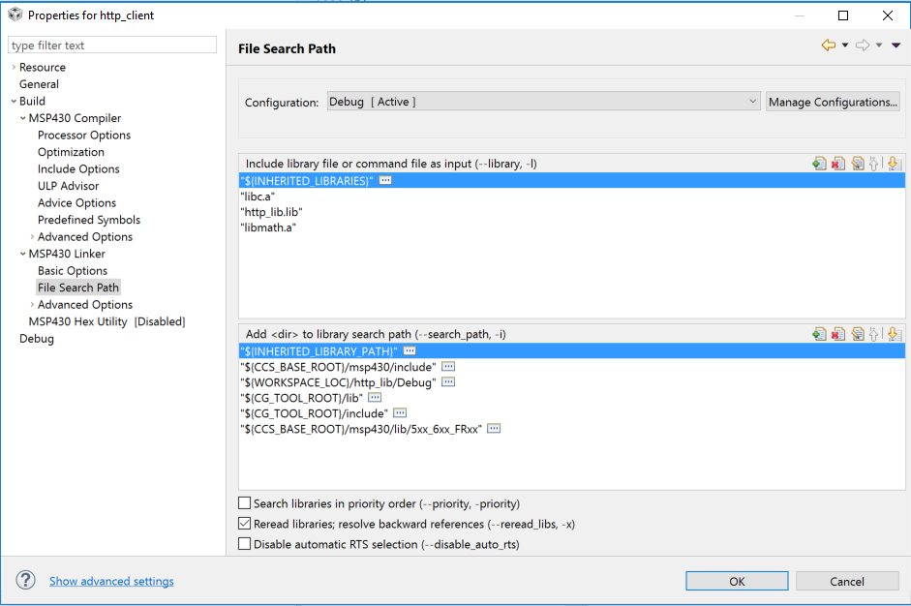
Task: Click the Properties window gear icon in title bar
Action: (15, 15)
